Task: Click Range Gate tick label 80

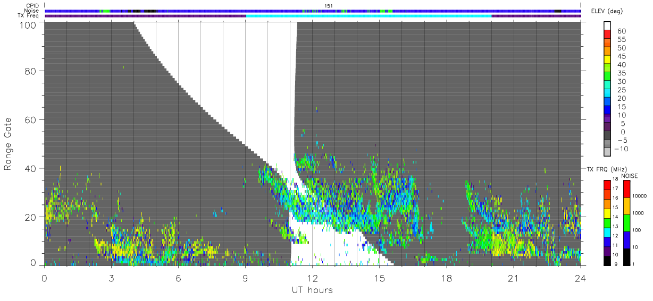Action: tap(31, 72)
